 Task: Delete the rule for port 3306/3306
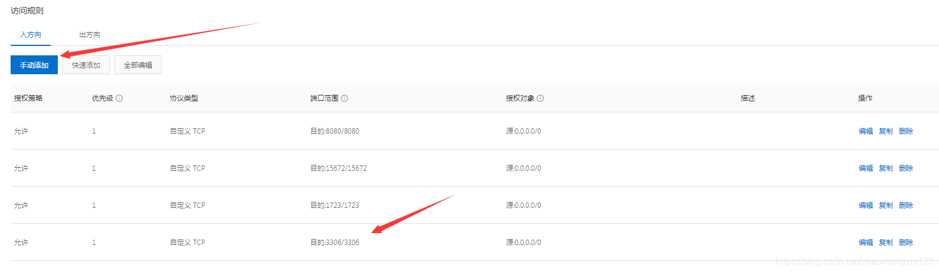pyautogui.click(x=906, y=243)
